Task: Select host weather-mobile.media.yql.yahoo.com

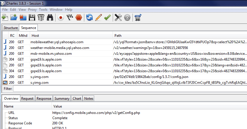Action: click(60, 48)
